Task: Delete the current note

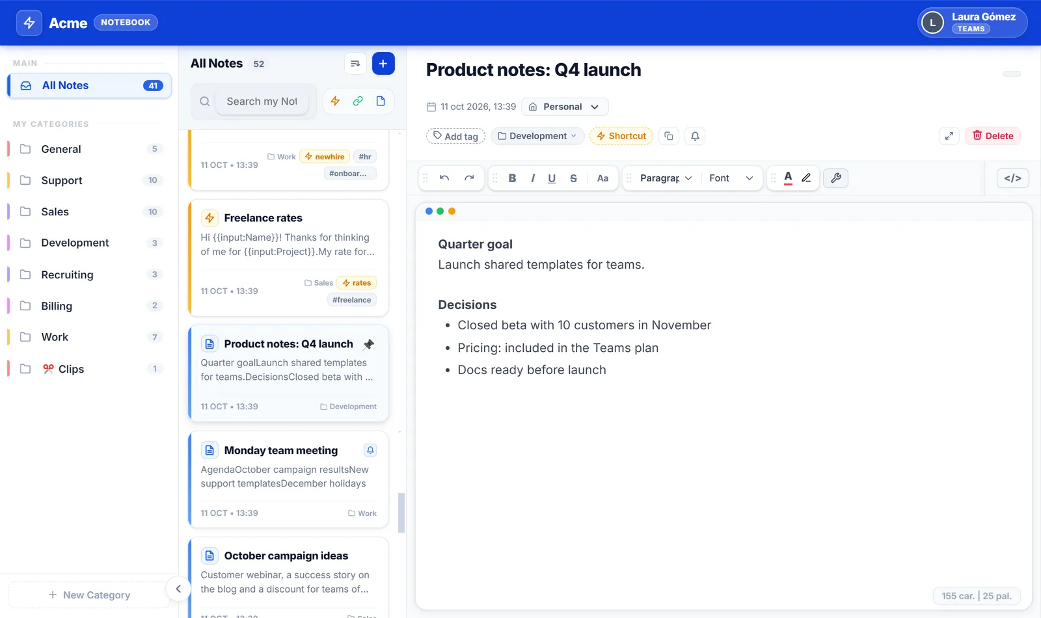Action: click(993, 136)
